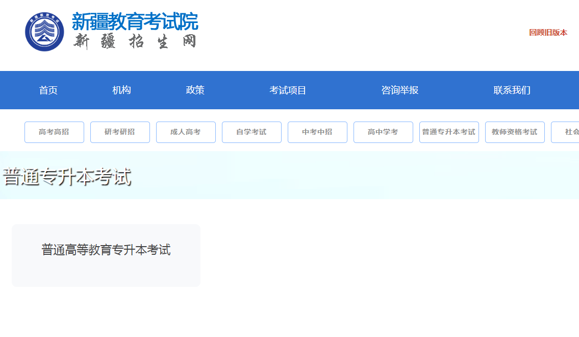Open the 自学考试 exam page
The height and width of the screenshot is (337, 579).
tap(251, 132)
